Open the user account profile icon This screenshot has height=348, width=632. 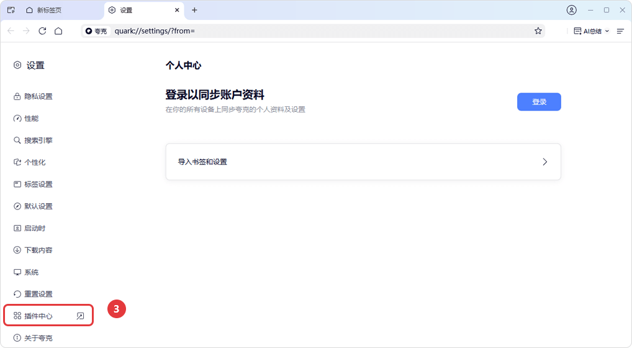tap(571, 10)
